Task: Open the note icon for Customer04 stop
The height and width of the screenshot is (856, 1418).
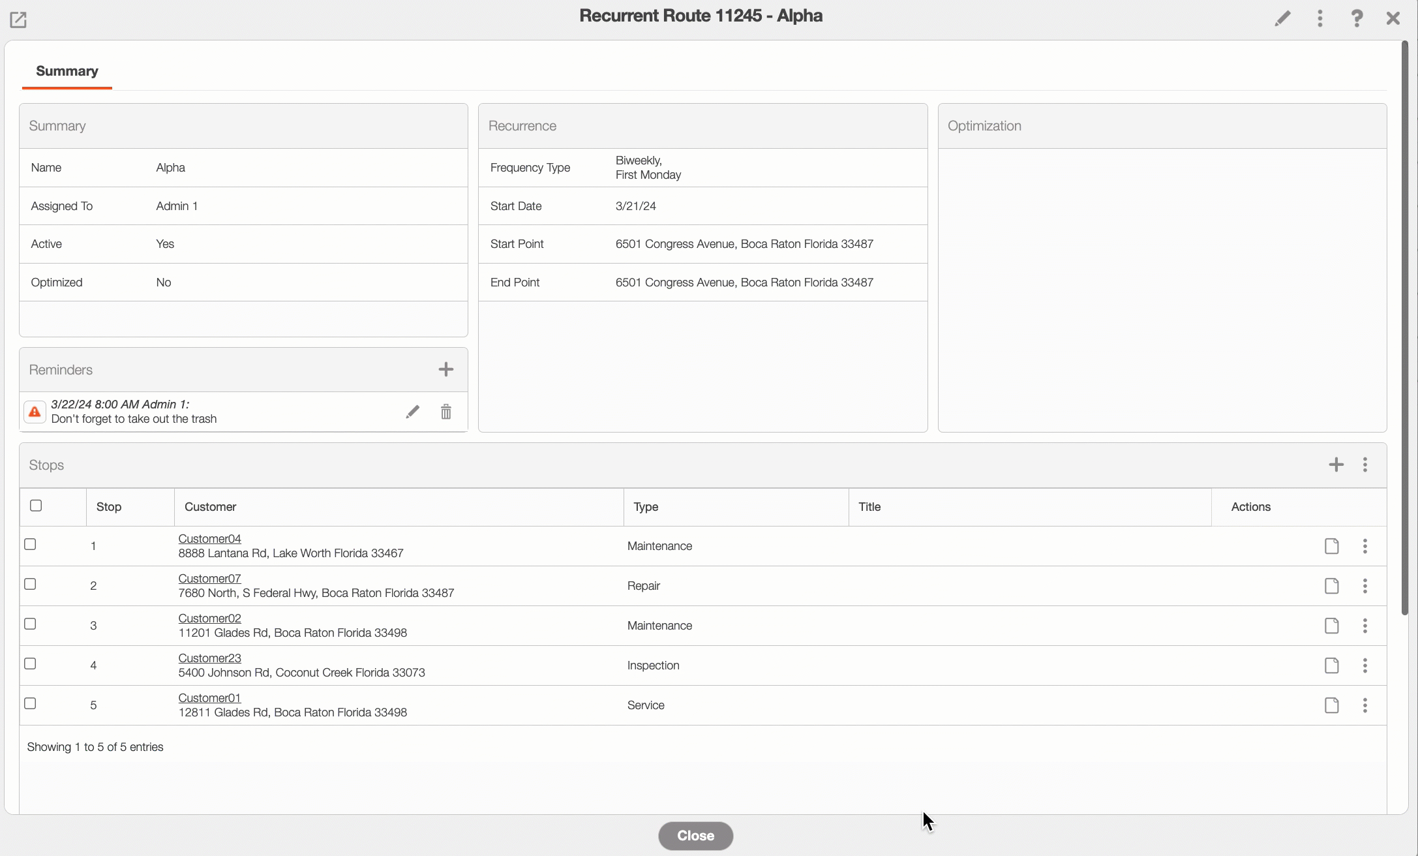Action: coord(1331,546)
